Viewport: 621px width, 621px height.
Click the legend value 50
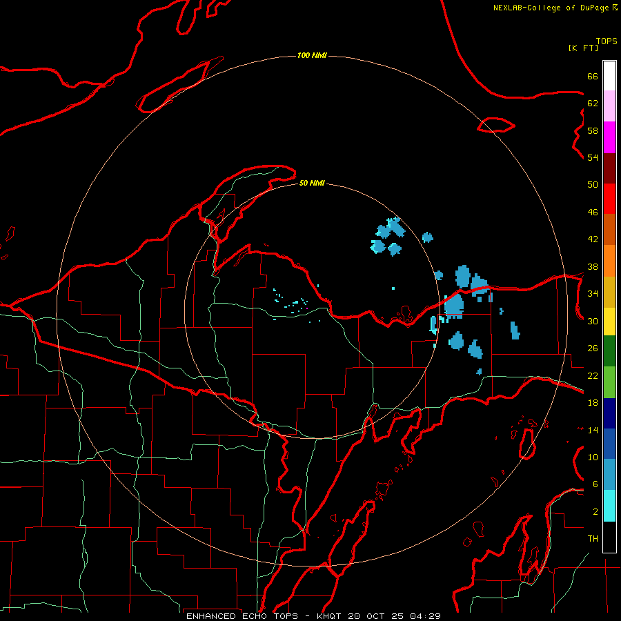pos(593,185)
